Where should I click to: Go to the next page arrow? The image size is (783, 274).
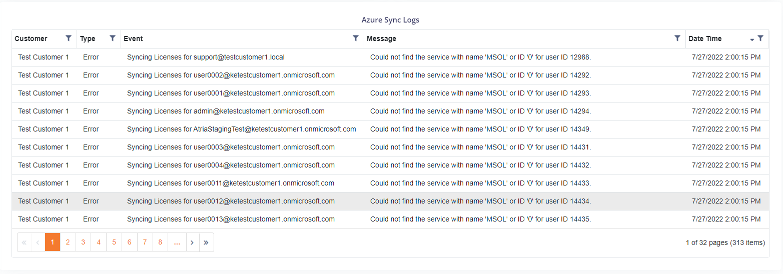192,242
